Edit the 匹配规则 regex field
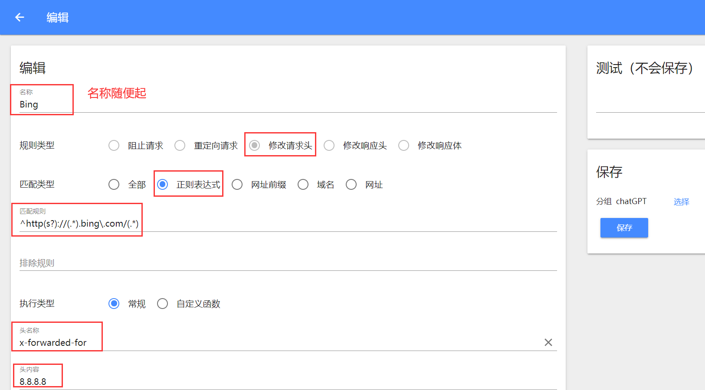 [x=288, y=224]
